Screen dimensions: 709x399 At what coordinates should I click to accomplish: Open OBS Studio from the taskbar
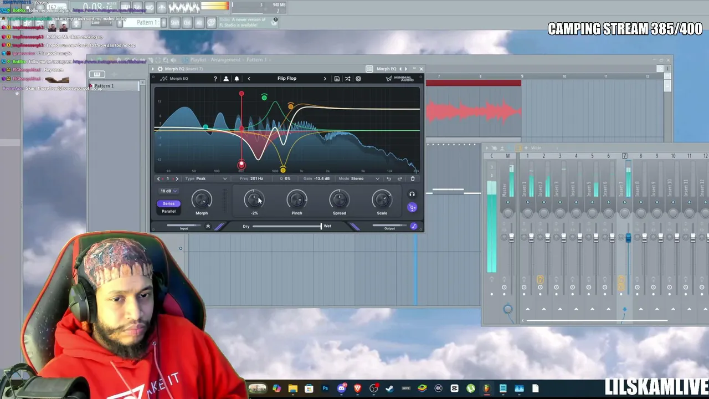[374, 388]
